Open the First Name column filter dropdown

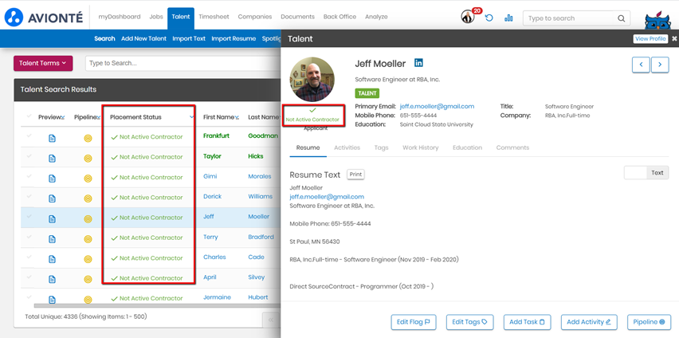click(238, 117)
